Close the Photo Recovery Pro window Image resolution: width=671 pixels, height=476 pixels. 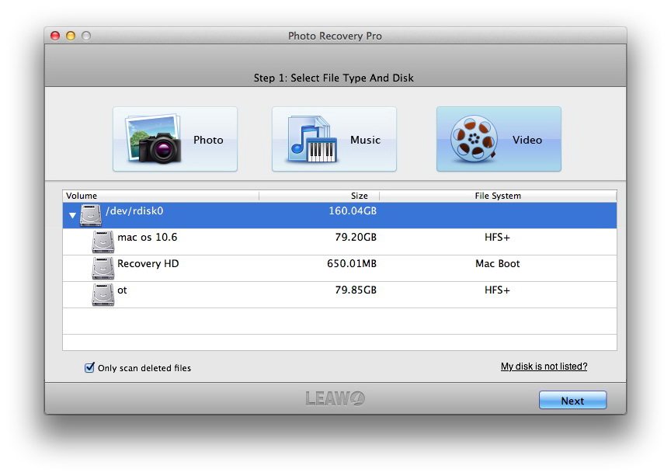pos(55,36)
